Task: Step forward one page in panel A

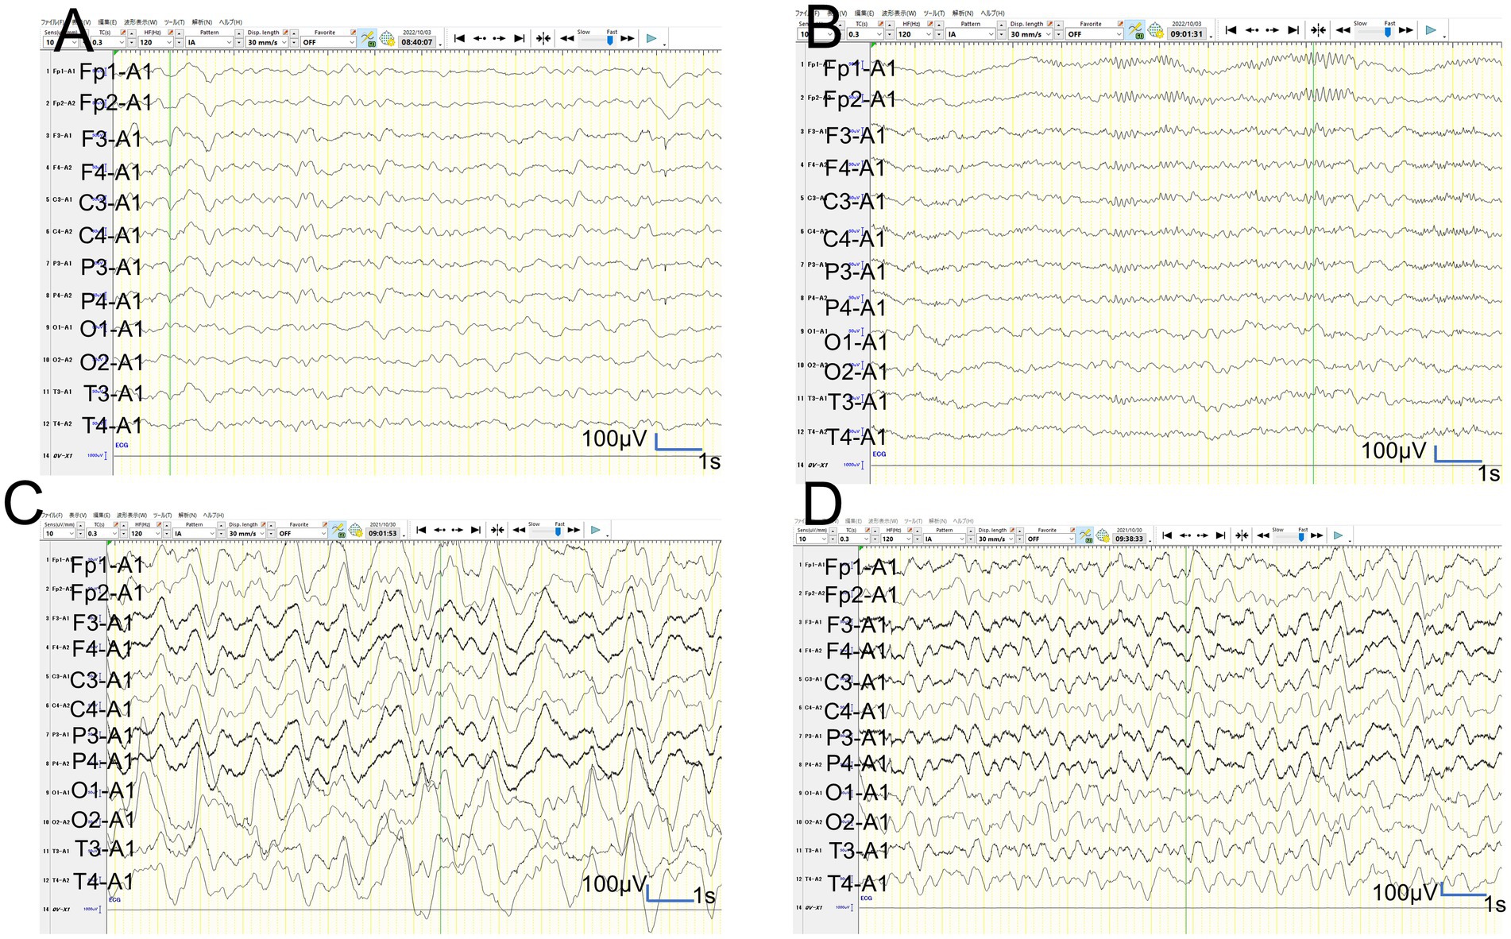Action: click(x=499, y=38)
